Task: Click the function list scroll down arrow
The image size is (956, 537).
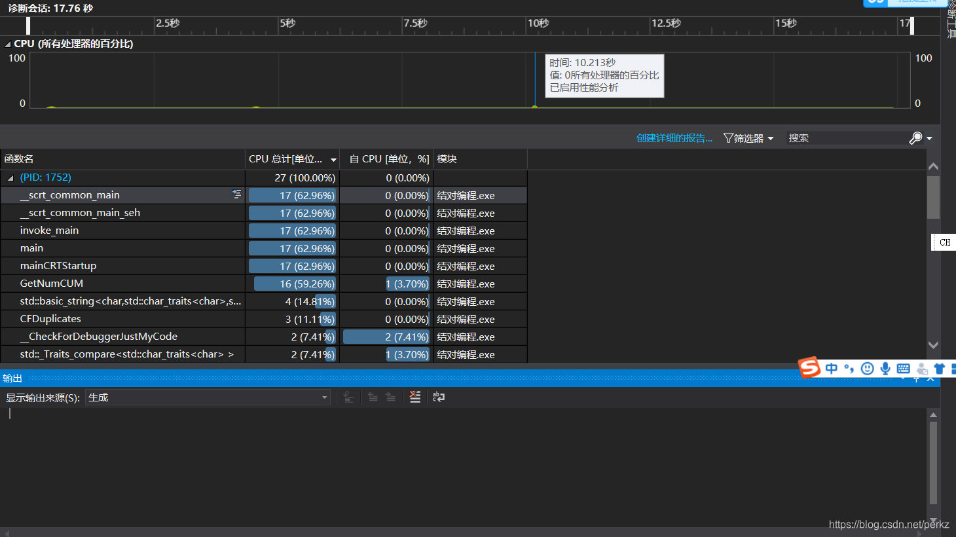Action: pyautogui.click(x=934, y=345)
